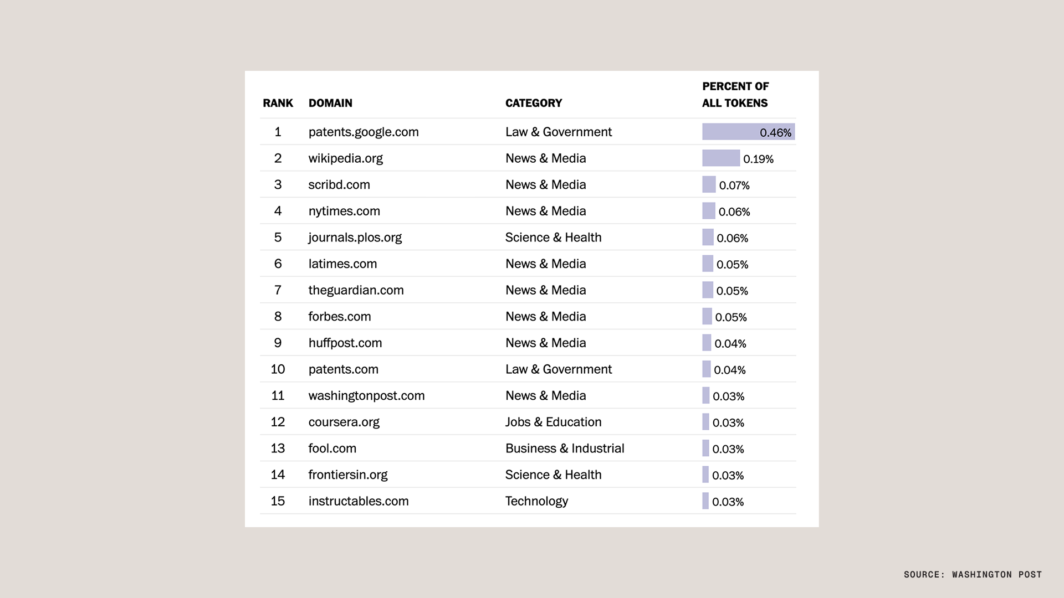The image size is (1064, 598).
Task: Click the 0.19% bar for wikipedia.org
Action: click(720, 158)
